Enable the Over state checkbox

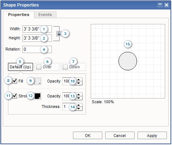[x=39, y=67]
